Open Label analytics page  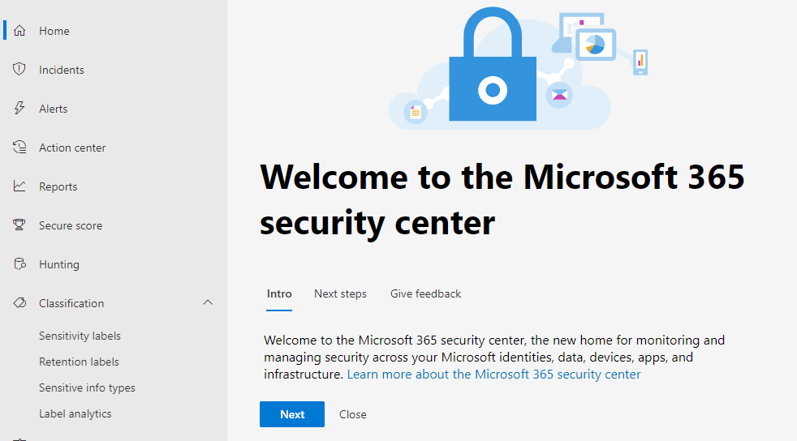point(75,413)
